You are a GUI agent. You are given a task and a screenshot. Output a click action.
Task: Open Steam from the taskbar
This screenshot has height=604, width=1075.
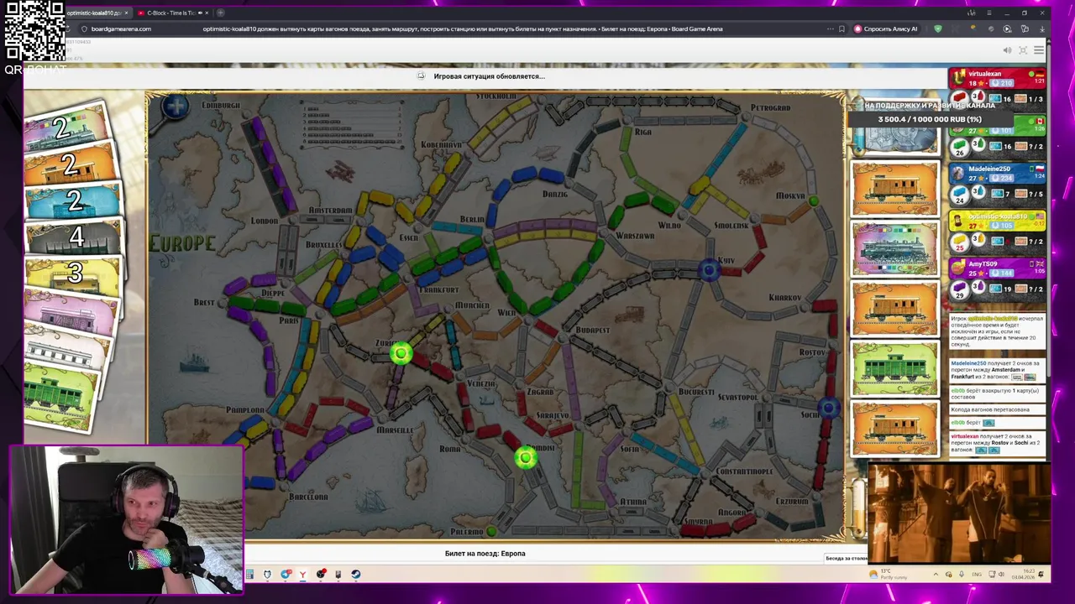coord(355,575)
